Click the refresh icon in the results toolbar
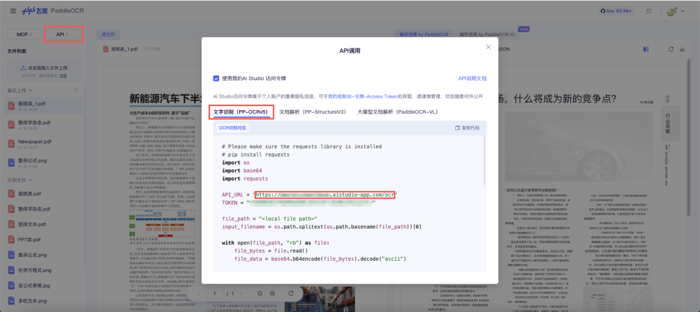 [670, 49]
